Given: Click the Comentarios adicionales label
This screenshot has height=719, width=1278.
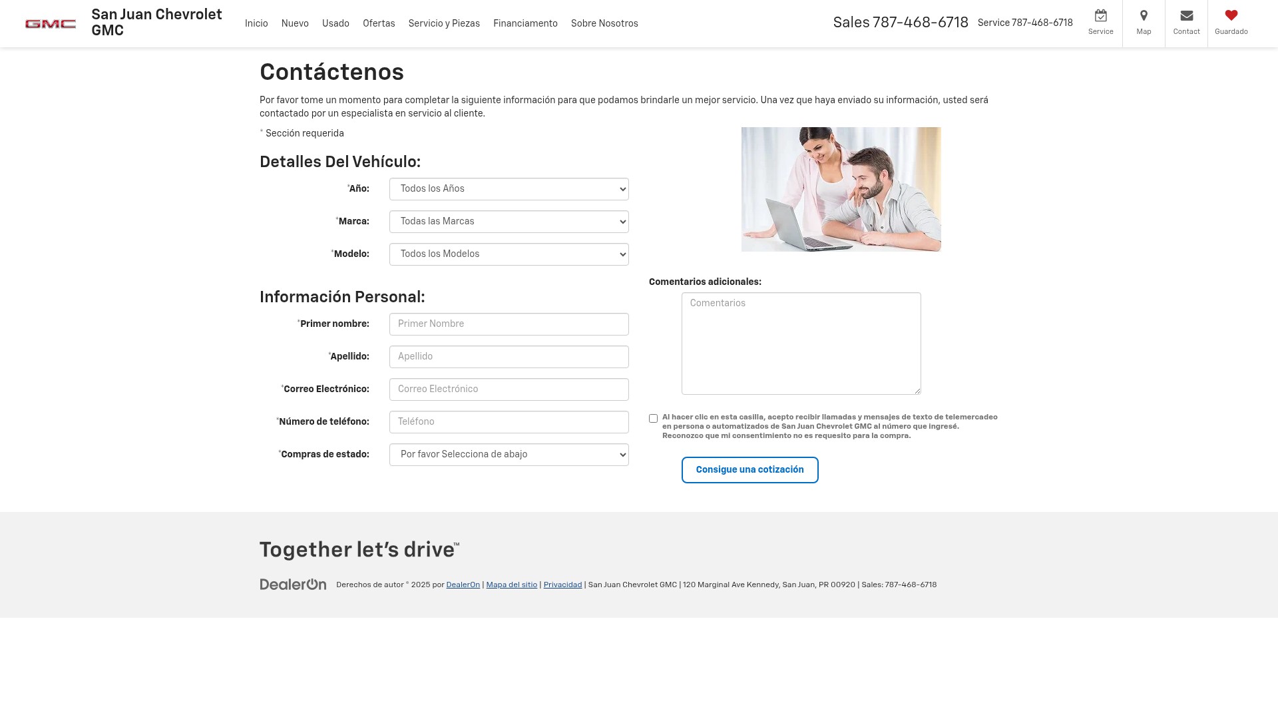Looking at the screenshot, I should (x=705, y=282).
